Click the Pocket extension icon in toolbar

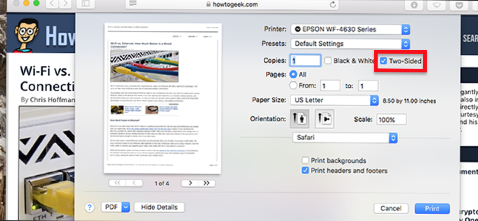pos(460,5)
